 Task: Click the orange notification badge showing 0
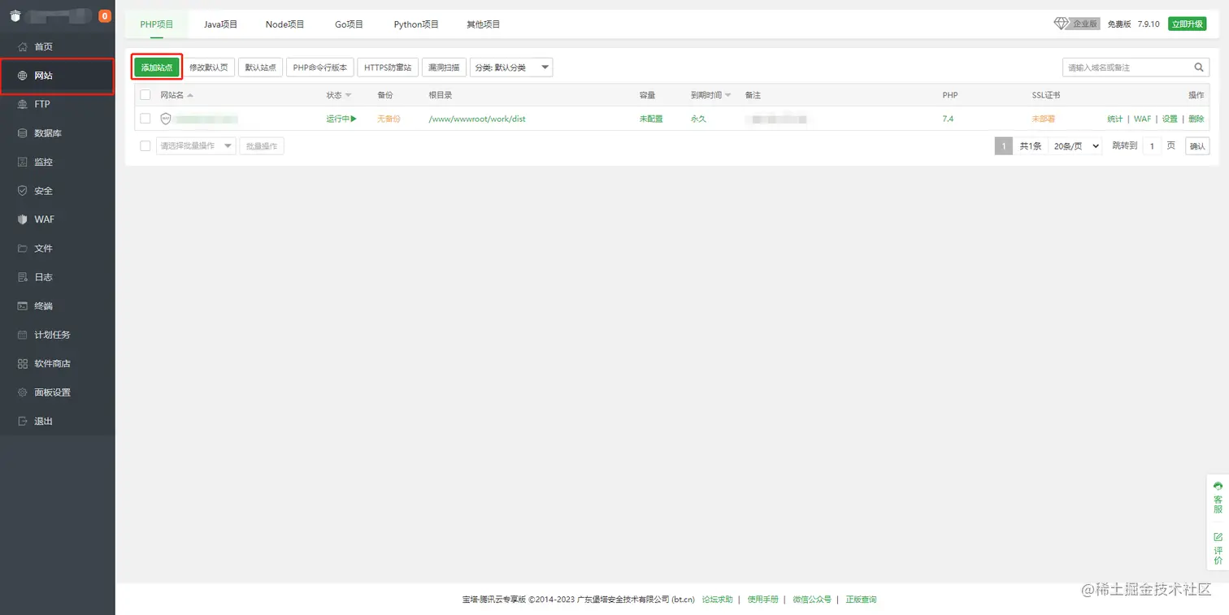click(105, 16)
